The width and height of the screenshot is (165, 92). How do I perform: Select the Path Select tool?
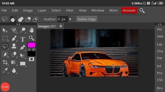[x=23, y=56]
